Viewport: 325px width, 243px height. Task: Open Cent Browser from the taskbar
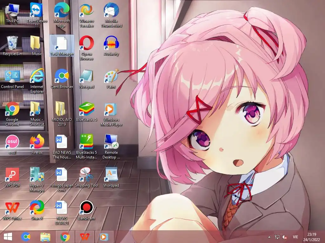pos(26,237)
